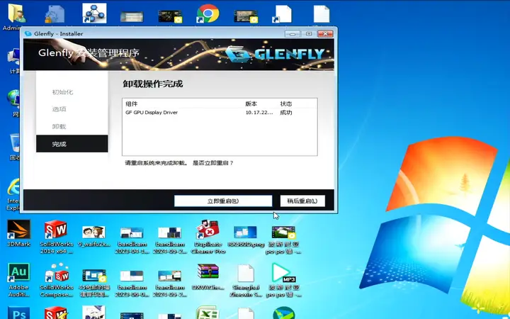Image resolution: width=510 pixels, height=319 pixels.
Task: Click the 成功 status cell
Action: pyautogui.click(x=286, y=113)
